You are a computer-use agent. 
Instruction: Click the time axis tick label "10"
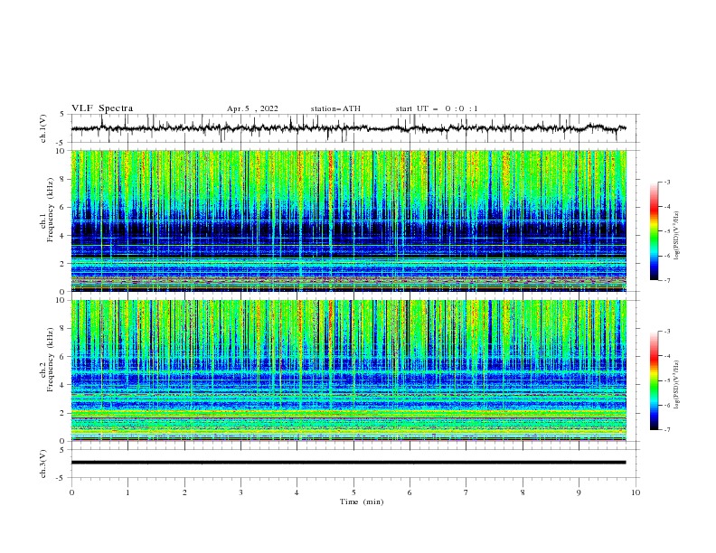click(x=636, y=492)
